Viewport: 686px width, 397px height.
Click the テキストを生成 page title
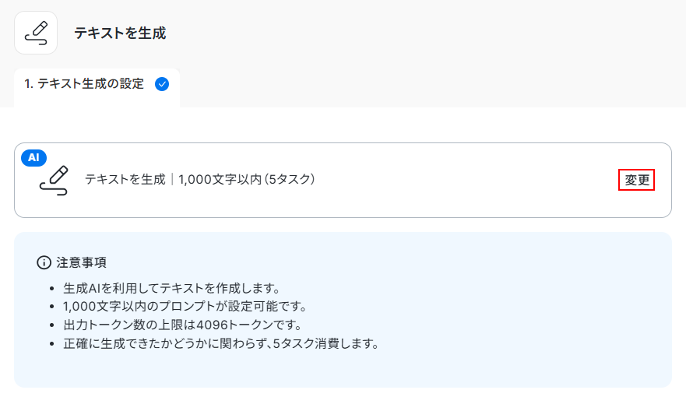(x=120, y=33)
